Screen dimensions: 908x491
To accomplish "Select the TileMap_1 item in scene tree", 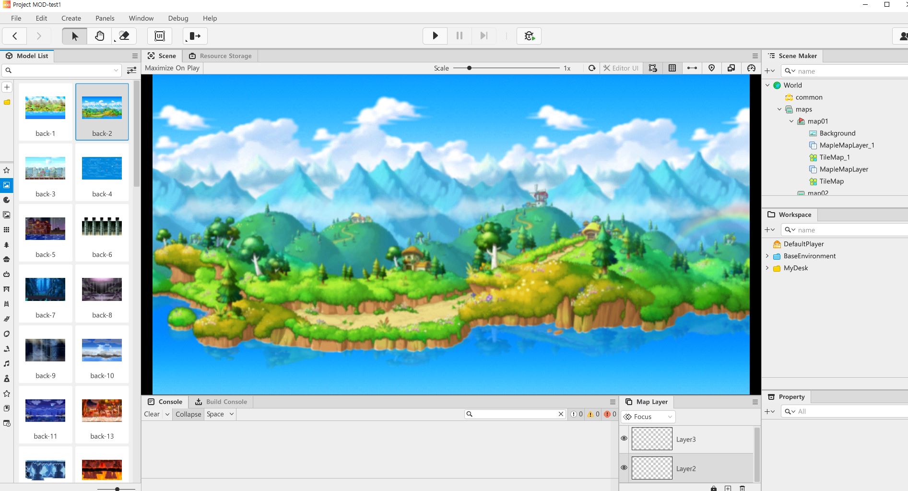I will pos(834,157).
